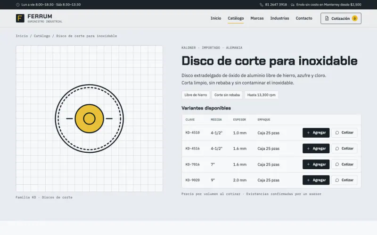This screenshot has height=235, width=377.
Task: Click the plus icon in KD-9020 row
Action: (x=308, y=180)
